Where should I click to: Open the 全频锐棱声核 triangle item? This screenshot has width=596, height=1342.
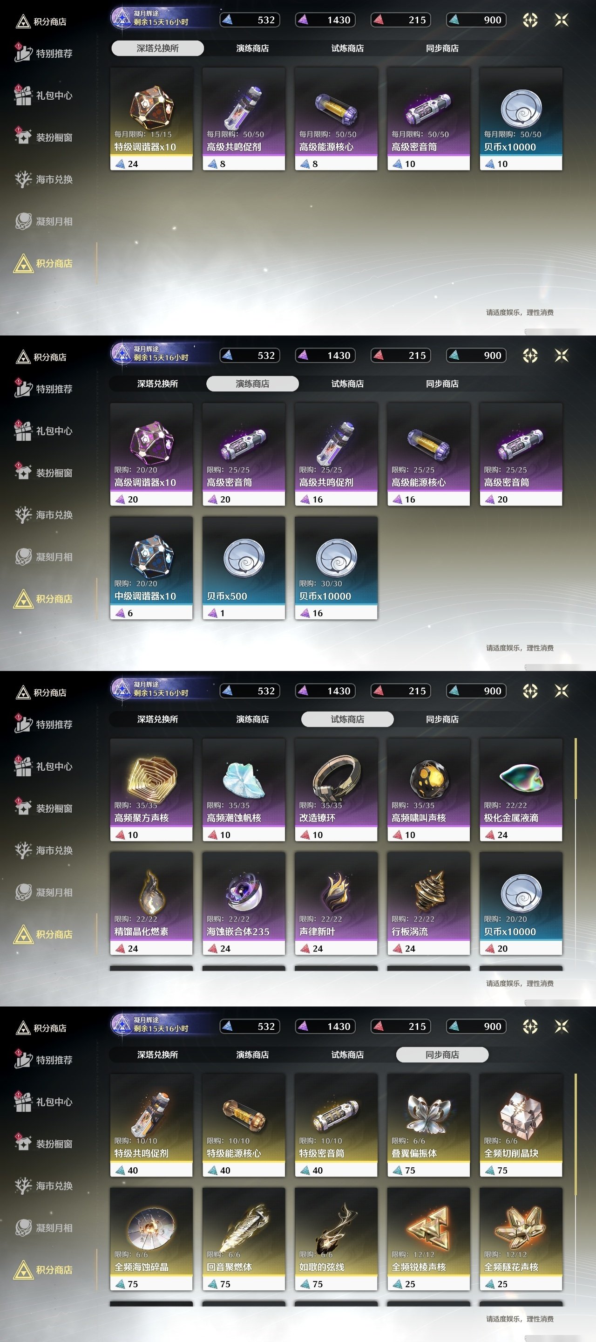click(x=428, y=1239)
